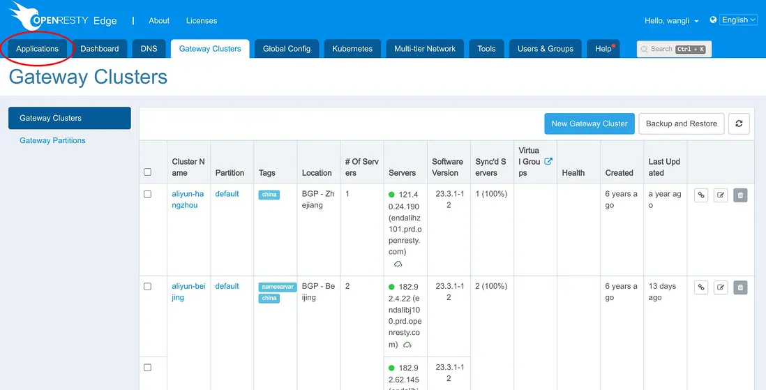766x390 pixels.
Task: Toggle the select-all header checkbox
Action: pyautogui.click(x=147, y=172)
